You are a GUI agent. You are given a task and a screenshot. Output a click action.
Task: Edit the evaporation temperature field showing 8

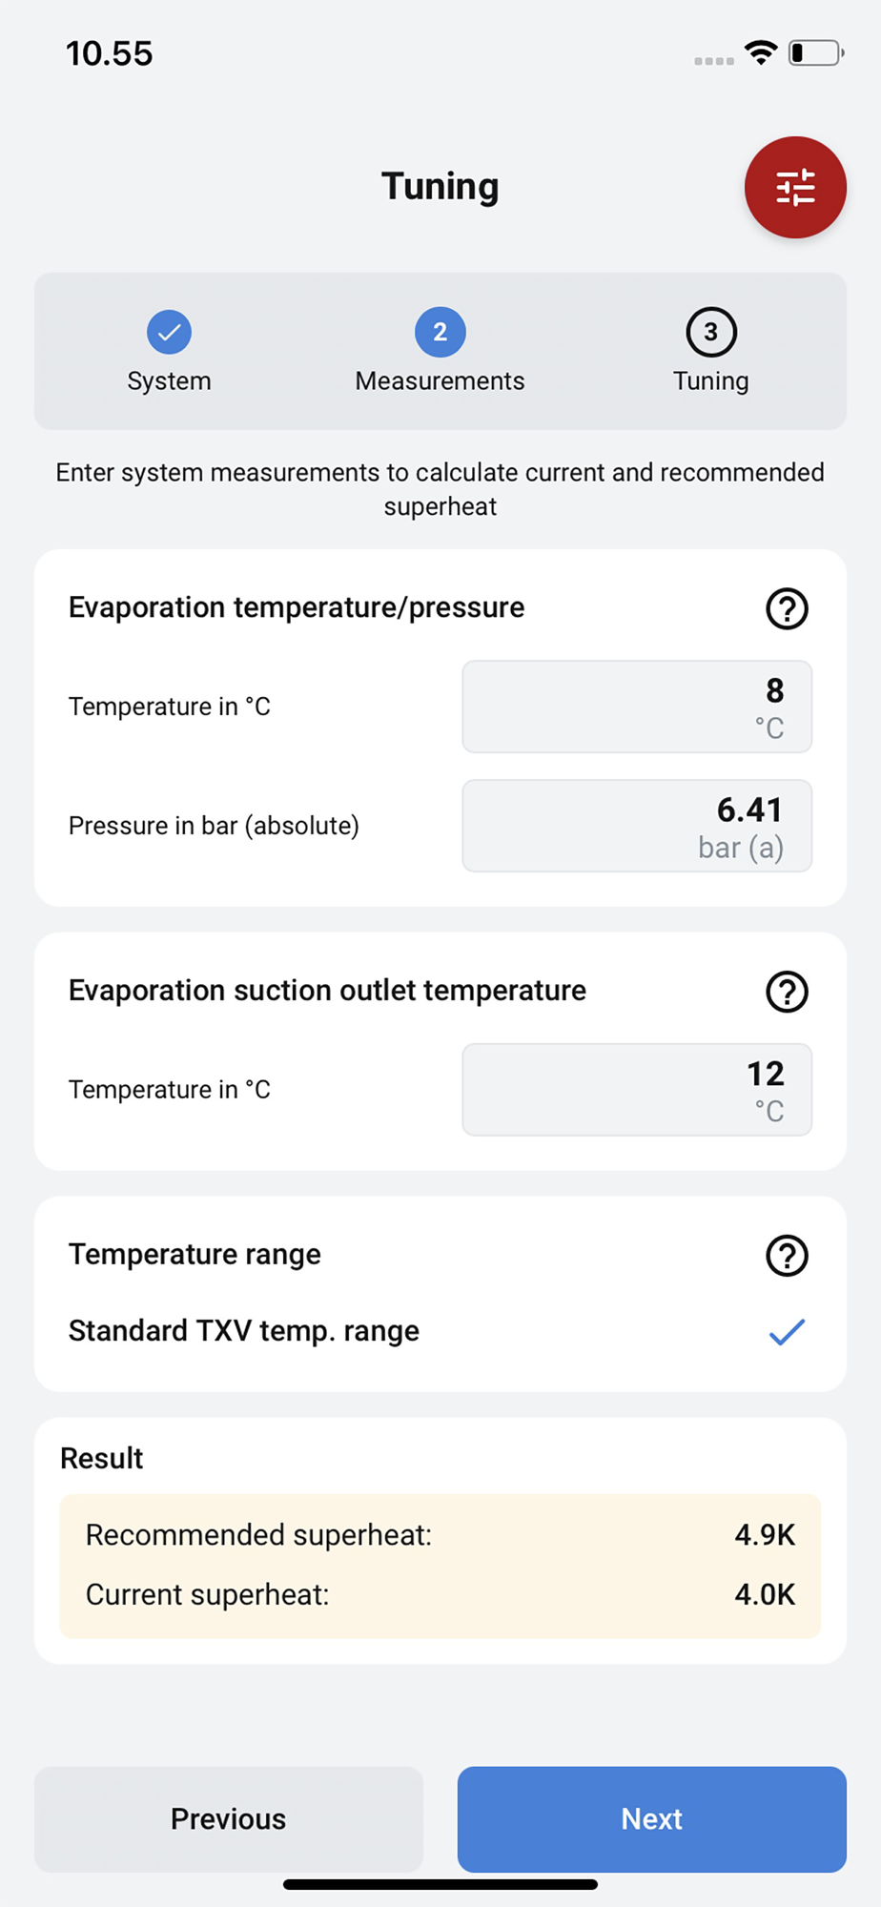637,707
